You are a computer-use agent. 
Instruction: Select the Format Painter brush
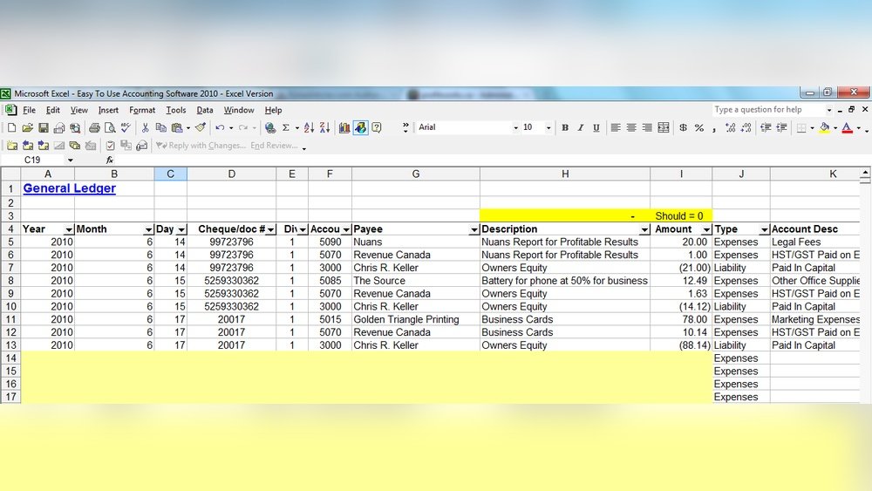[200, 128]
